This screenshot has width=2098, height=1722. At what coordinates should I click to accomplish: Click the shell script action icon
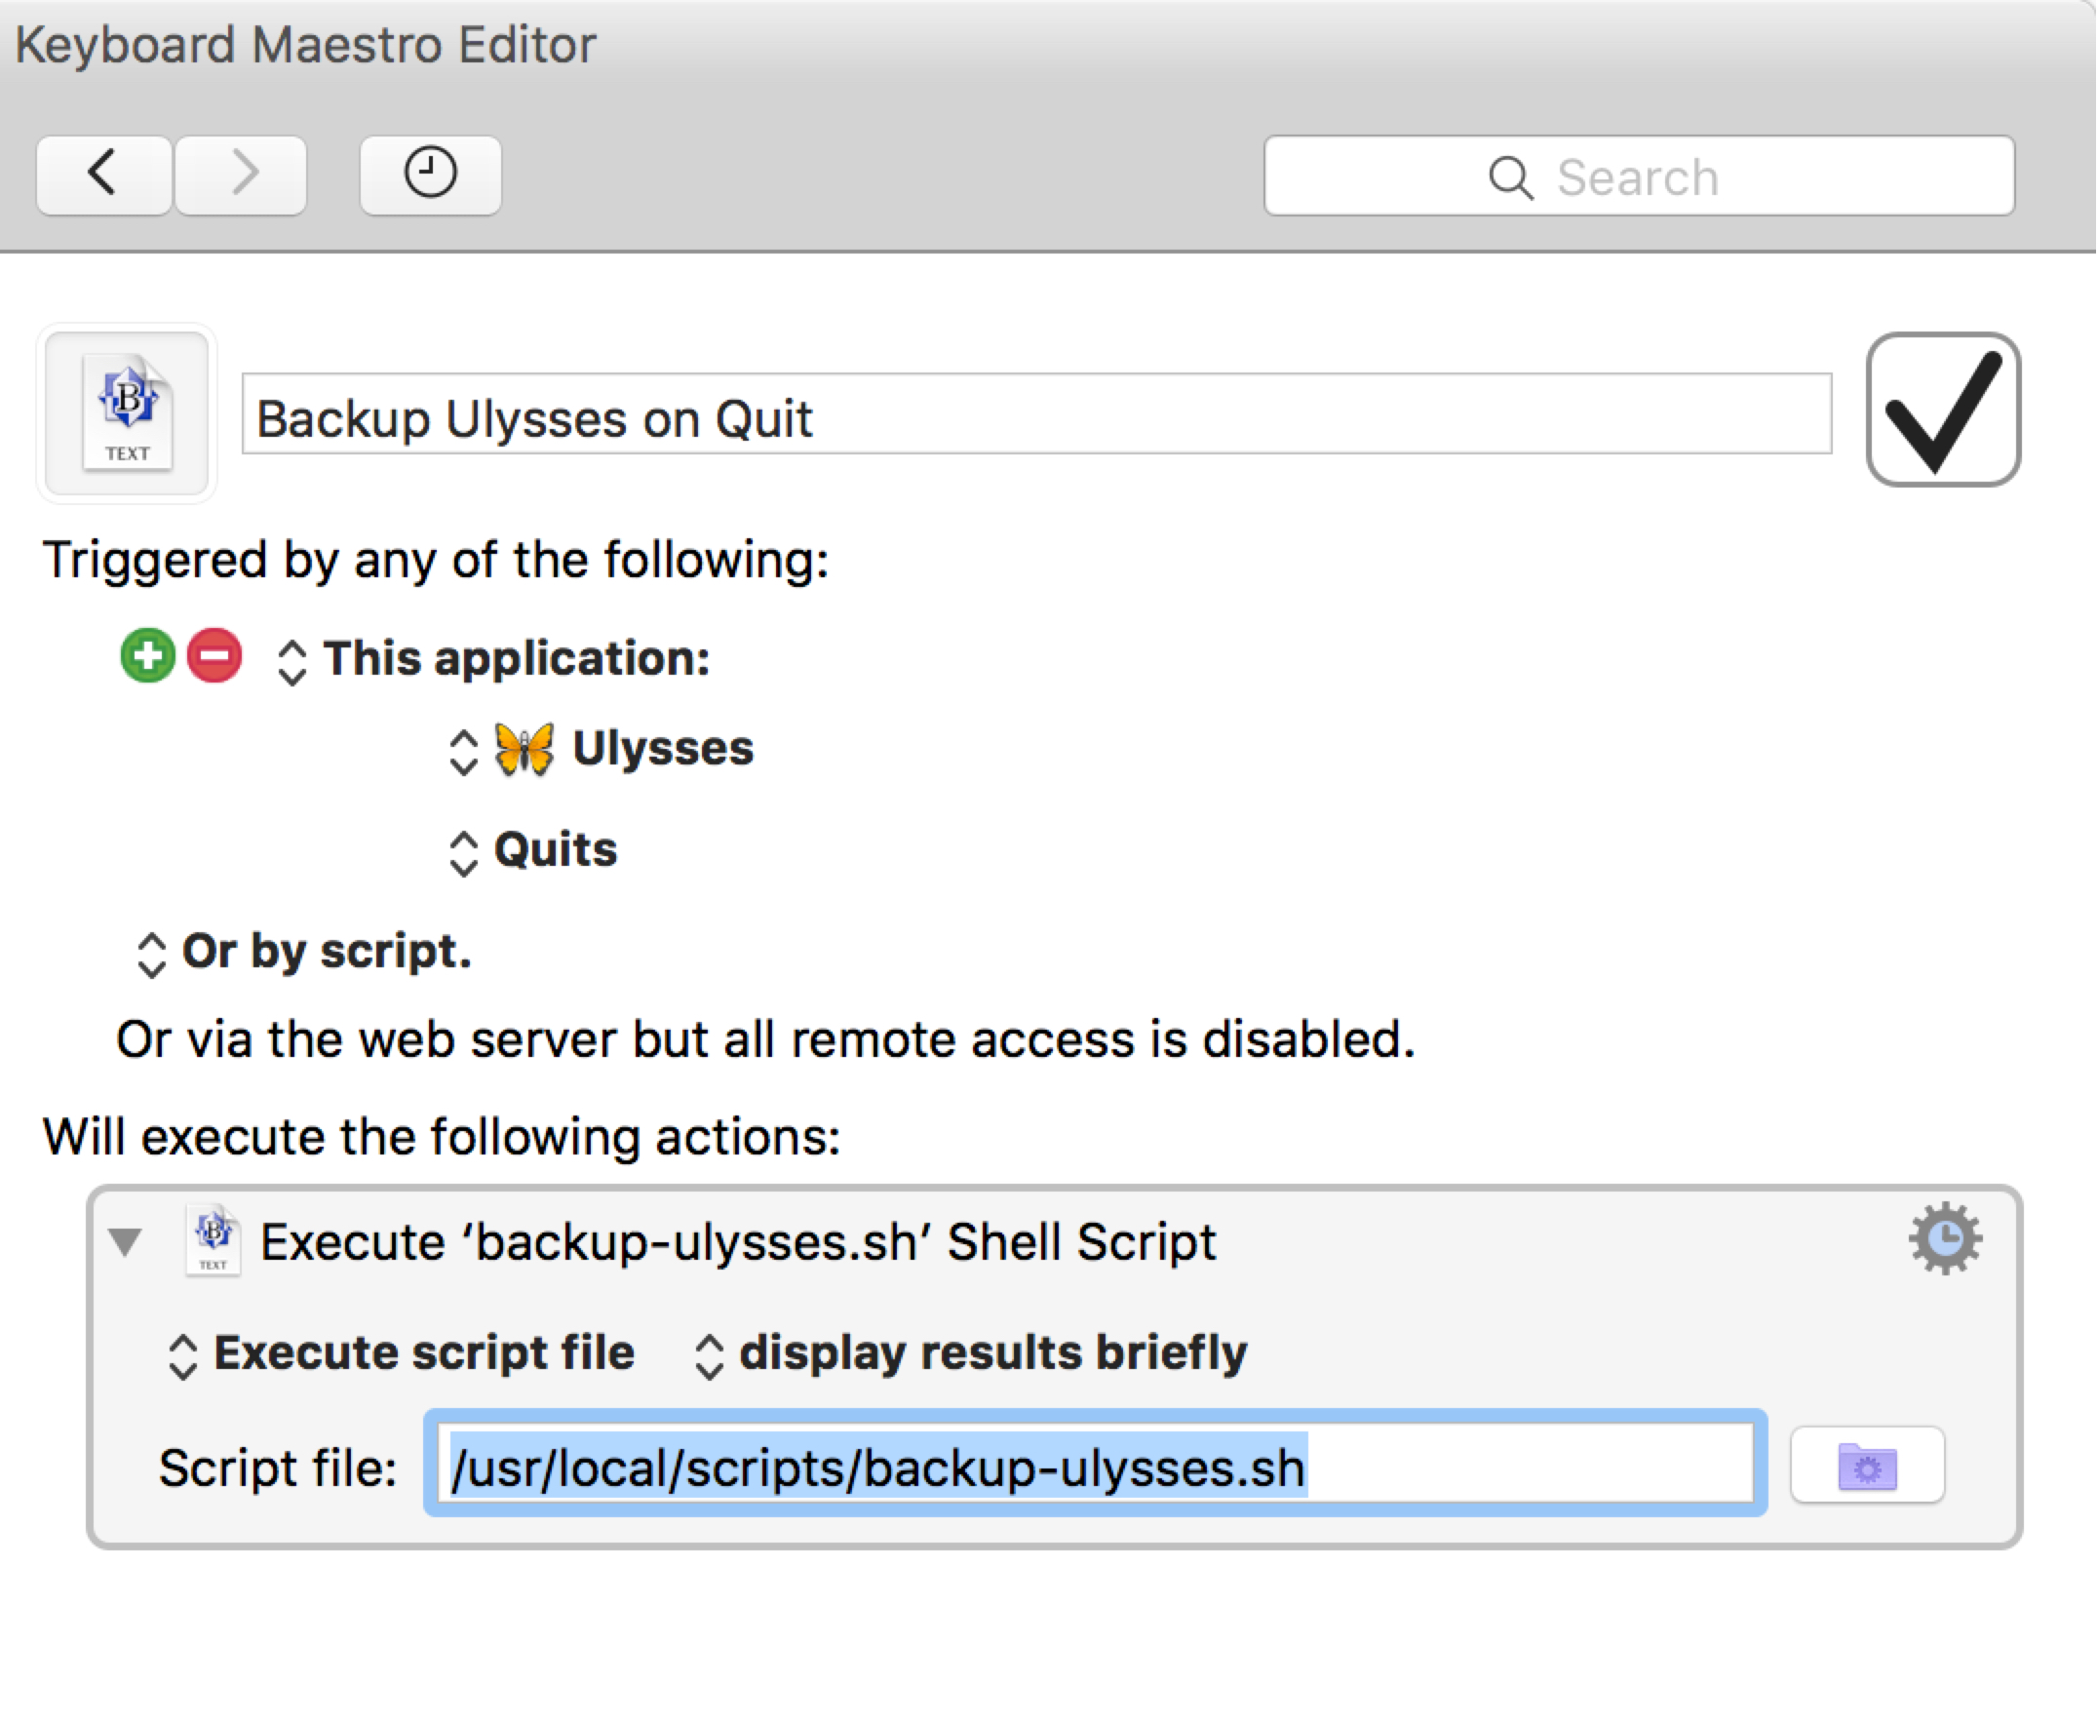[214, 1240]
